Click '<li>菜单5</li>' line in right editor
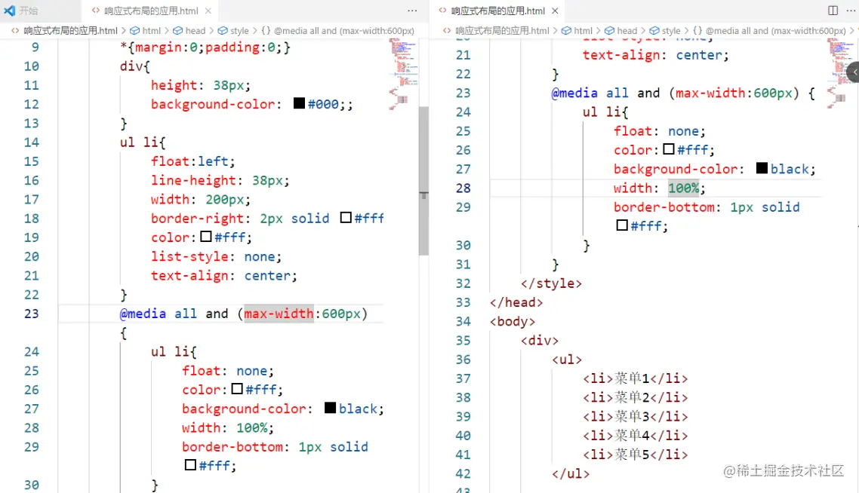Viewport: 859px width, 493px height. pyautogui.click(x=635, y=455)
